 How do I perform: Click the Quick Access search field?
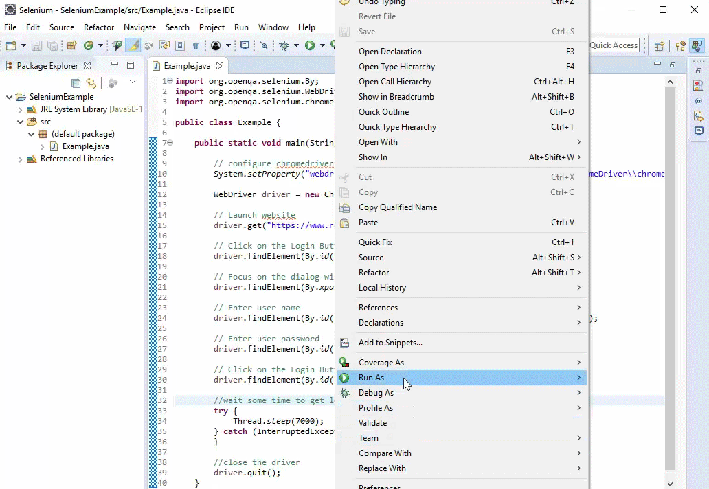[614, 45]
